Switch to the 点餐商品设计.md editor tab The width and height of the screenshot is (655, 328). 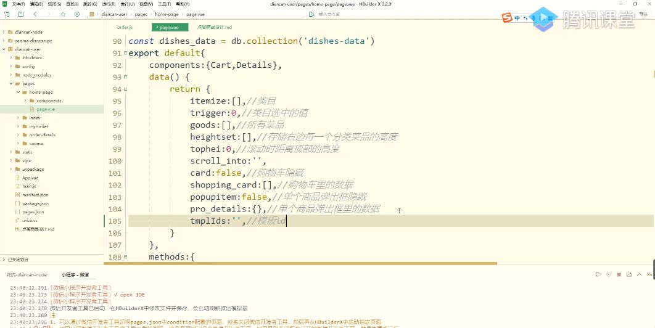click(214, 27)
